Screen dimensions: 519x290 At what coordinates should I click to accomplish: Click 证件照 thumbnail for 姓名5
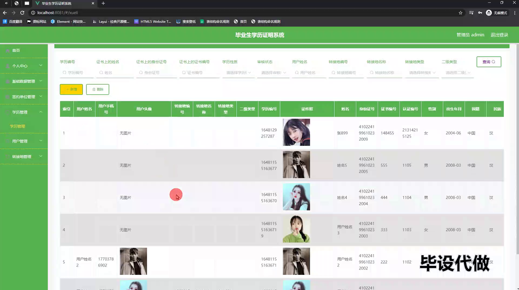296,164
